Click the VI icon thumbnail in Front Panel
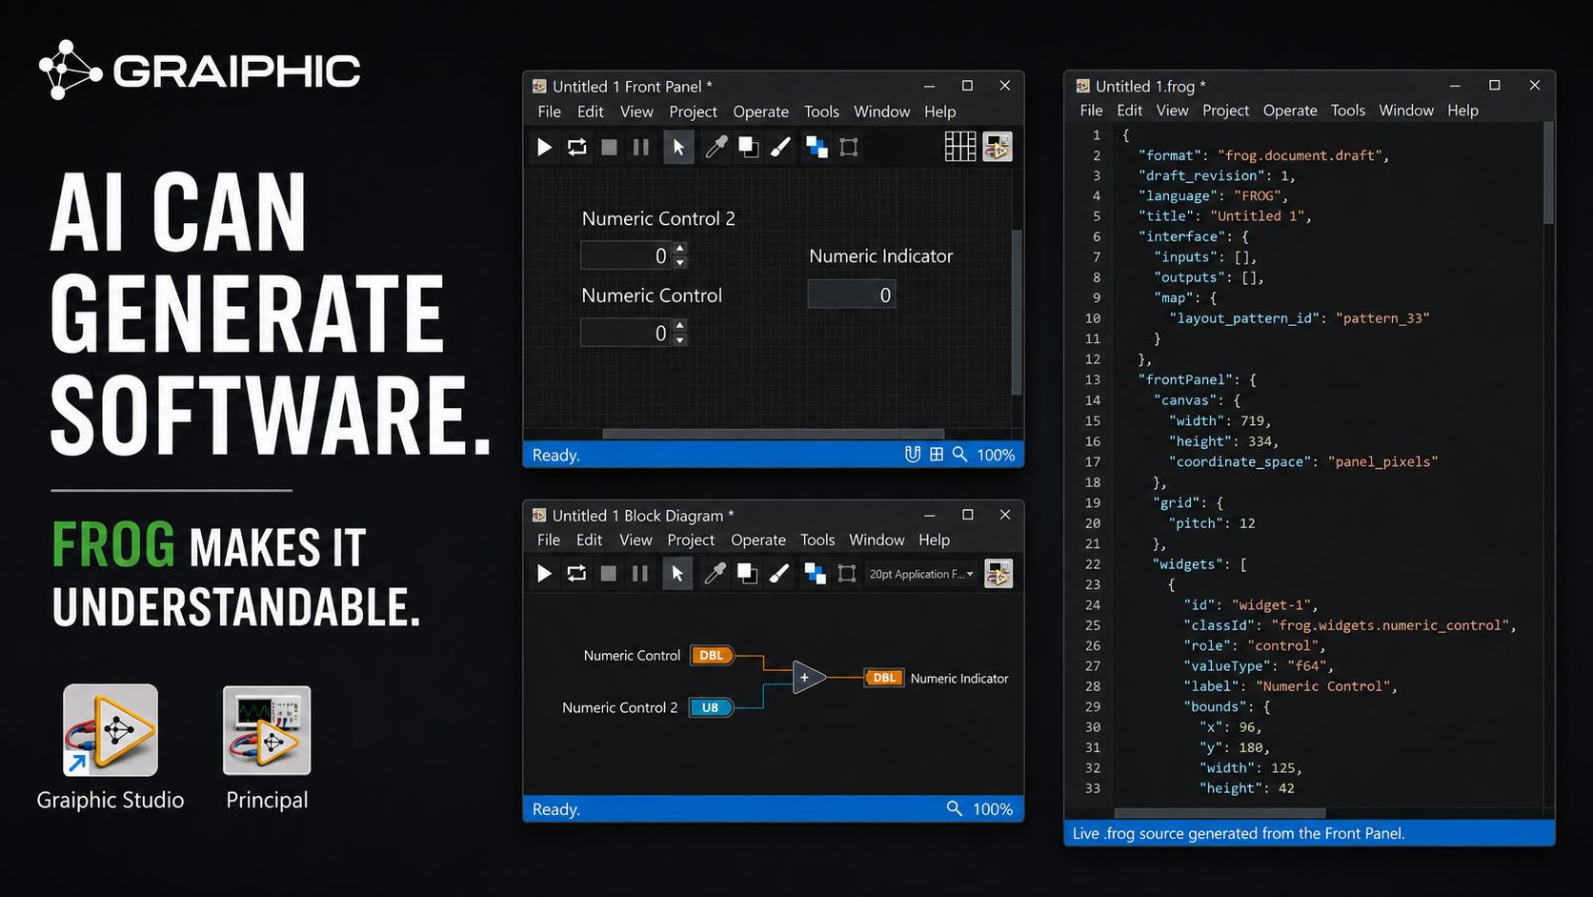The height and width of the screenshot is (897, 1593). tap(998, 147)
